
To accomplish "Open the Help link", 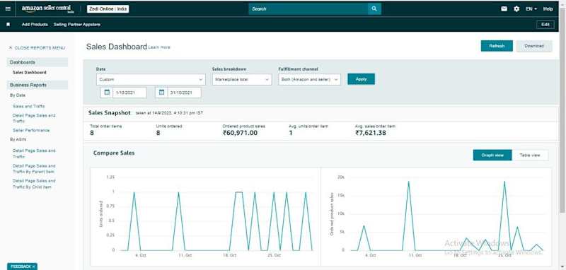I will point(548,8).
